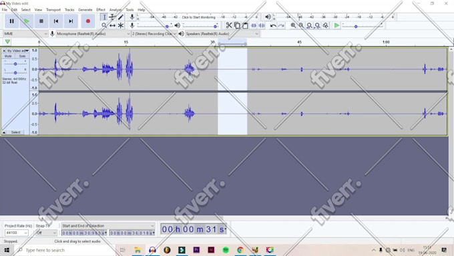The height and width of the screenshot is (256, 454).
Task: Click the playback meter speaker icon
Action: [x=268, y=17]
